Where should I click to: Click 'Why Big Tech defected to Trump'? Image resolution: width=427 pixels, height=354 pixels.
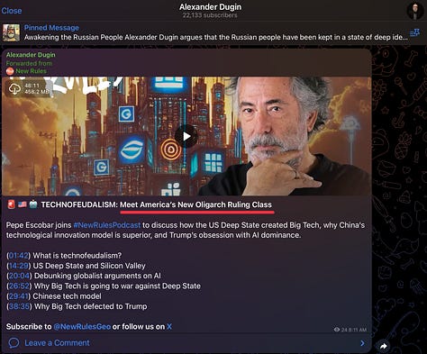pyautogui.click(x=91, y=306)
